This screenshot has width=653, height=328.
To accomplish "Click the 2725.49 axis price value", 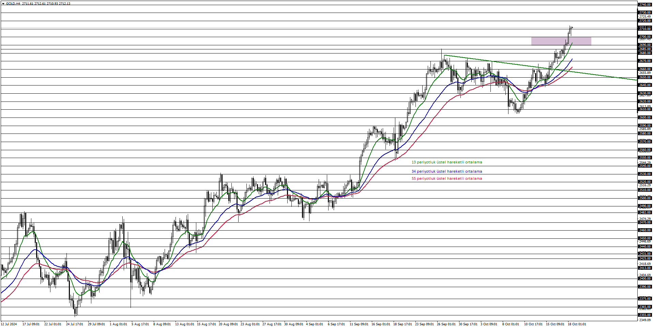I will 645,17.
